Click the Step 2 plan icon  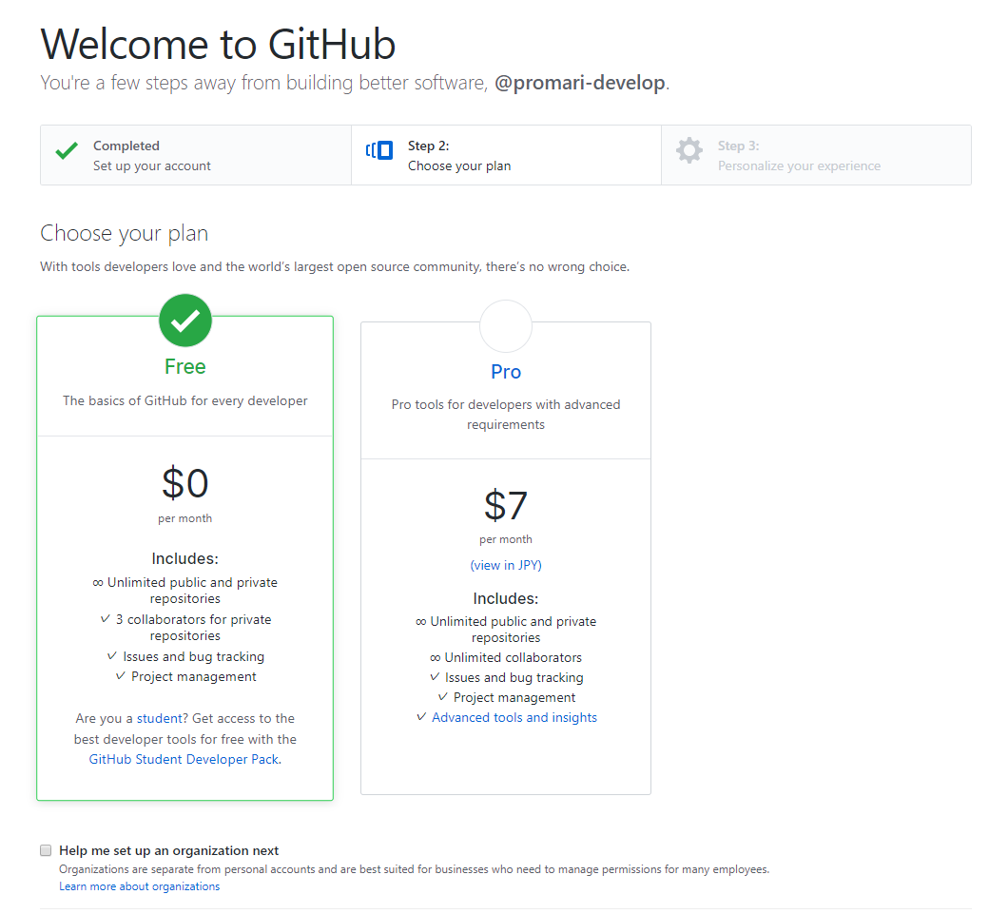379,150
